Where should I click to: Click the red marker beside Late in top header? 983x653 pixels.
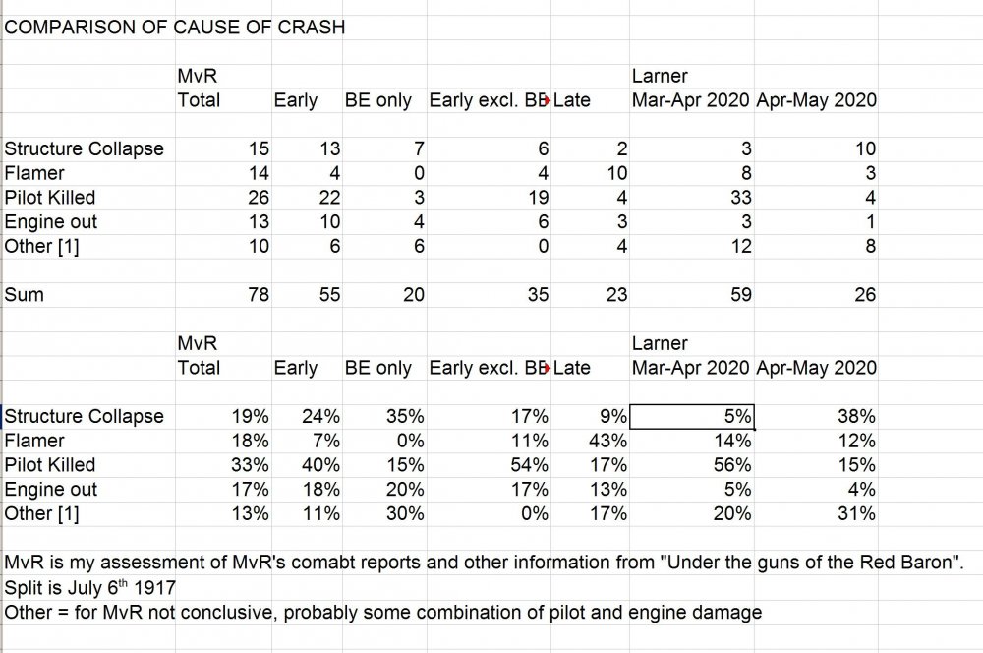click(x=549, y=100)
